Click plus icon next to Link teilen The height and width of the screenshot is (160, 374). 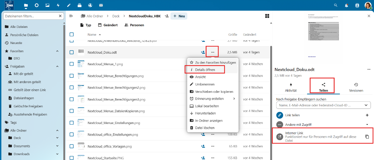367,115
